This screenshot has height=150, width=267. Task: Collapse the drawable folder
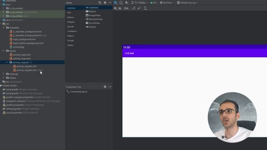coord(3,27)
